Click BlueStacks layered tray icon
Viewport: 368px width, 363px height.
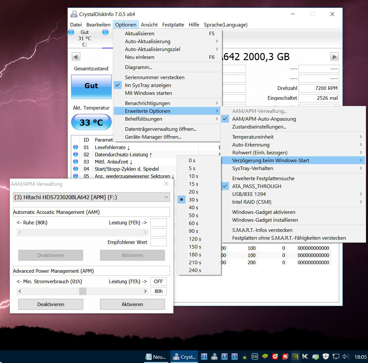pos(265,357)
